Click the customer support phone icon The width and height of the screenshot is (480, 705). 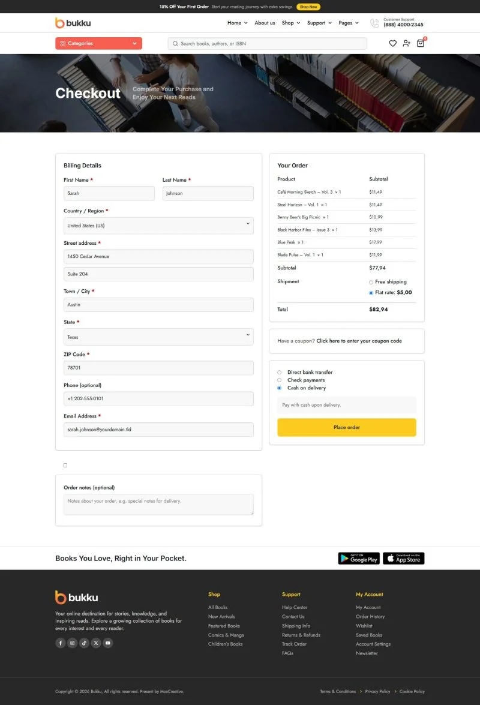tap(374, 23)
